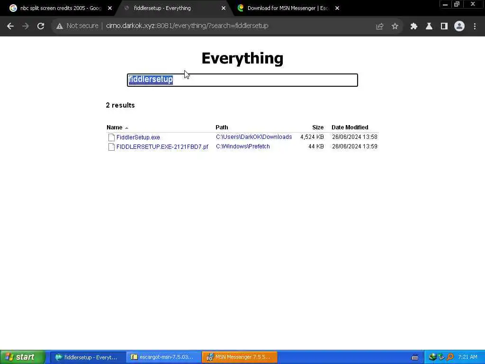Open the user profile avatar
This screenshot has width=485, height=364.
pyautogui.click(x=459, y=27)
